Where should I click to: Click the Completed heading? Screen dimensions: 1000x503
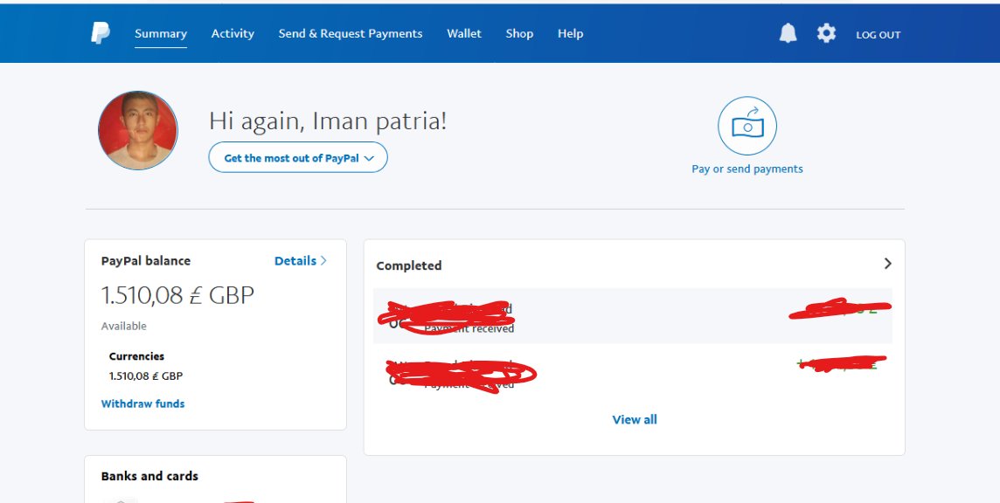[x=409, y=265]
